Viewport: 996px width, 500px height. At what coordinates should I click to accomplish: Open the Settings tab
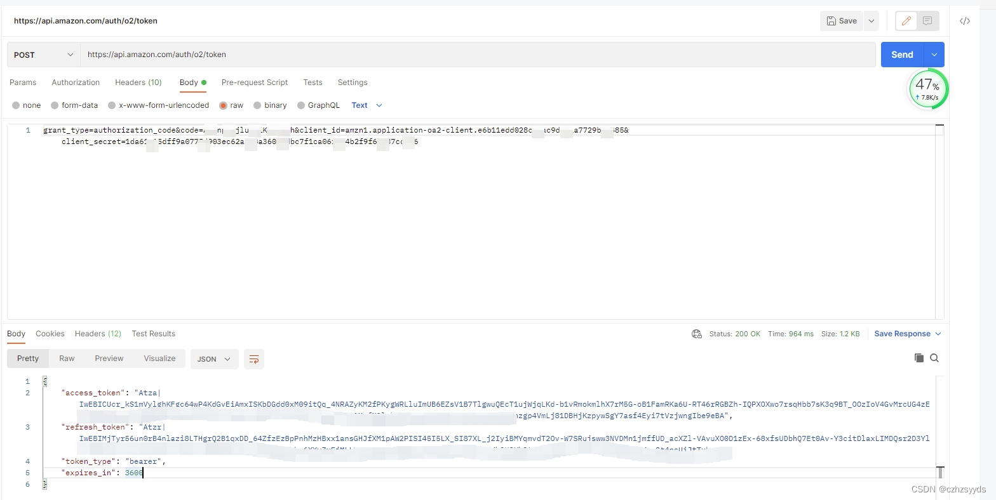353,82
